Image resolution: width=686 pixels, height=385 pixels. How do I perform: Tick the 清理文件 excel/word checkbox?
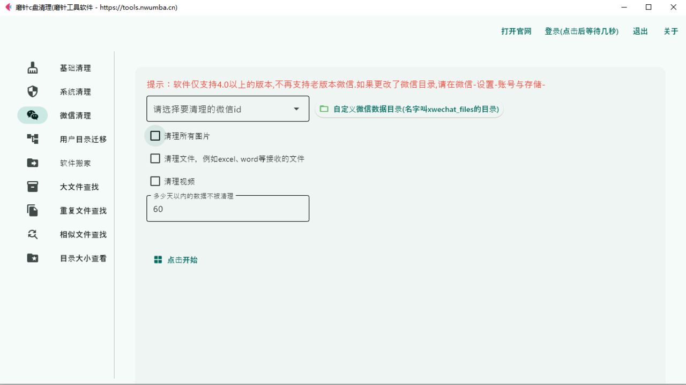[155, 159]
